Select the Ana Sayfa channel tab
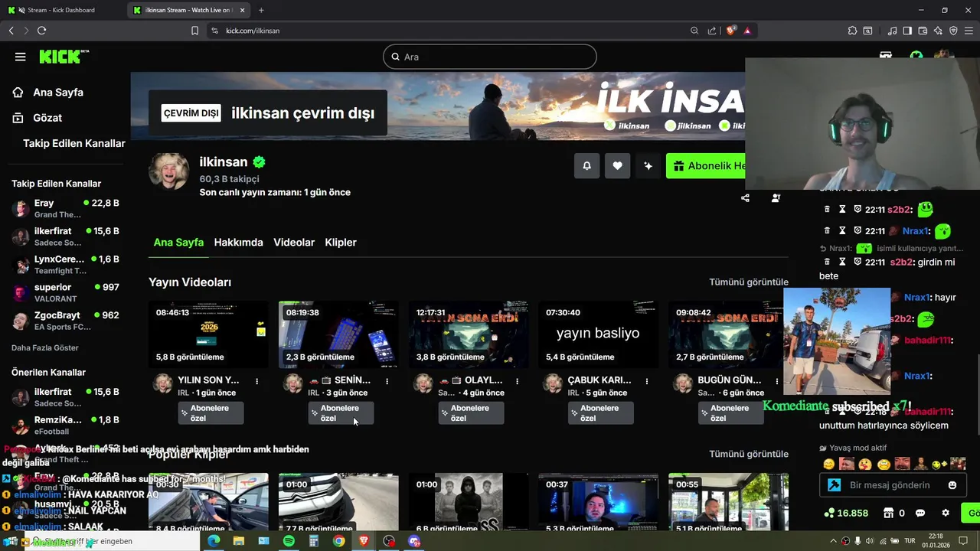 coord(178,242)
